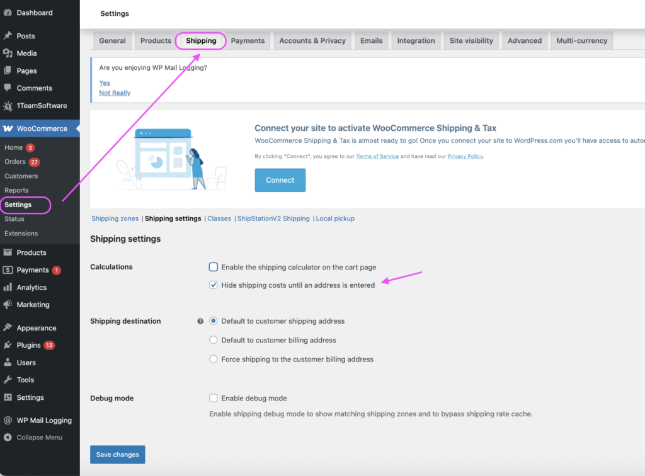Click the Plugins plug icon
Image resolution: width=645 pixels, height=476 pixels.
coord(8,345)
